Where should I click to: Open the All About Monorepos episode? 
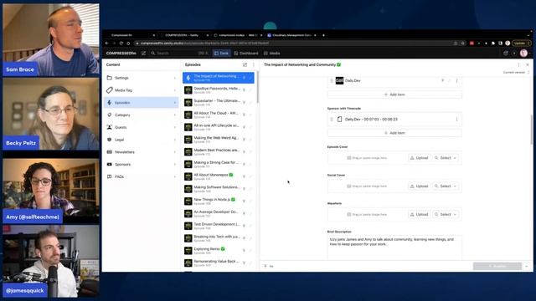point(219,176)
